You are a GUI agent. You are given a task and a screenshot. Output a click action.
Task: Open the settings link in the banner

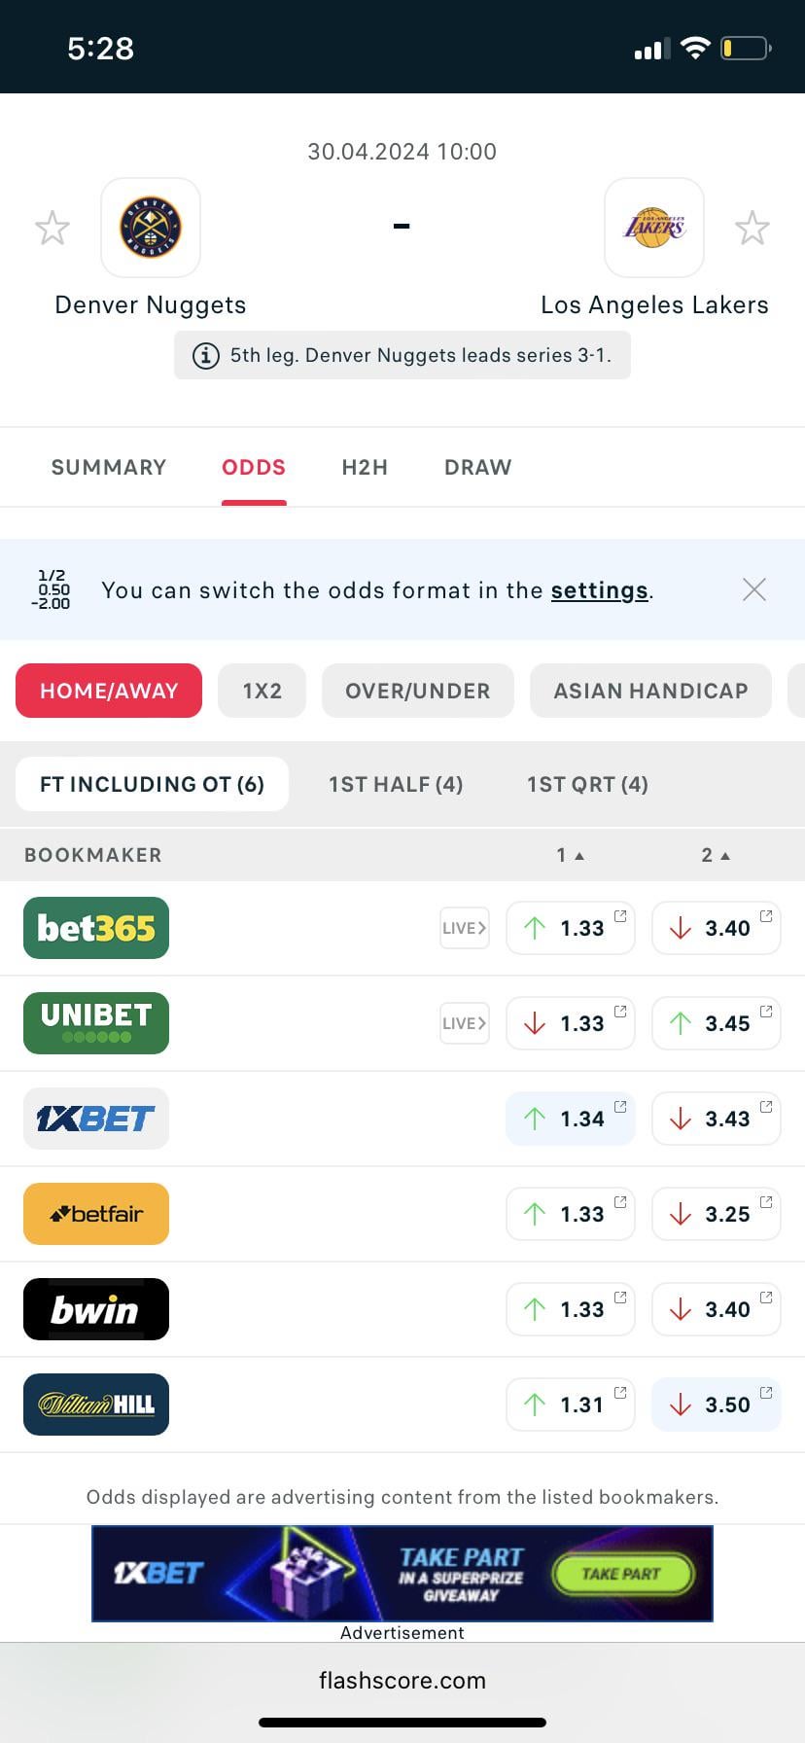(x=599, y=590)
